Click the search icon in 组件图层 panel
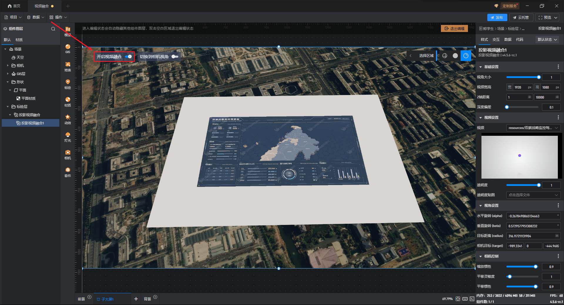The width and height of the screenshot is (564, 305). coord(53,29)
